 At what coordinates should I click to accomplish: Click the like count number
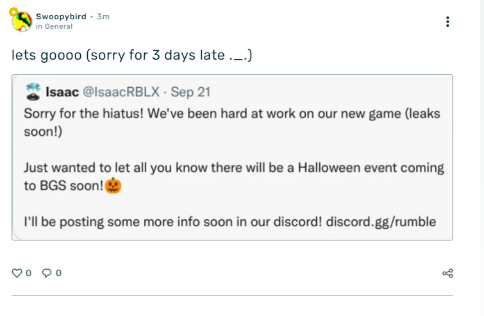coord(28,273)
